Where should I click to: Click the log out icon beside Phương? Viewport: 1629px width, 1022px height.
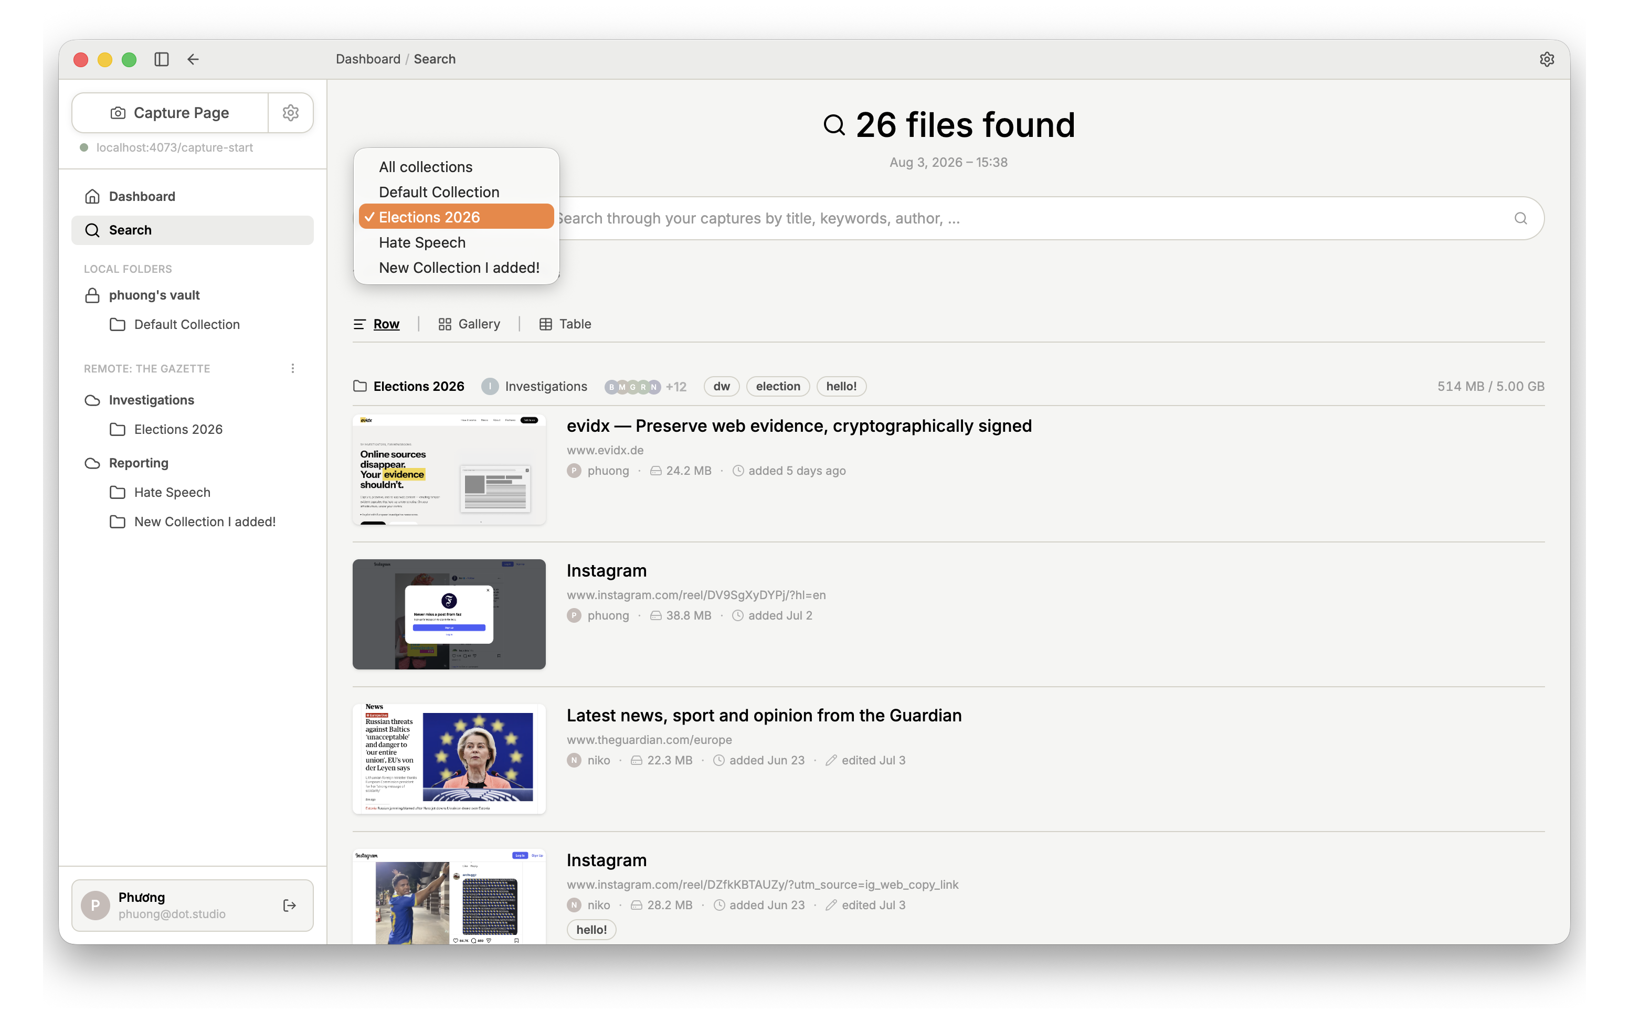289,906
